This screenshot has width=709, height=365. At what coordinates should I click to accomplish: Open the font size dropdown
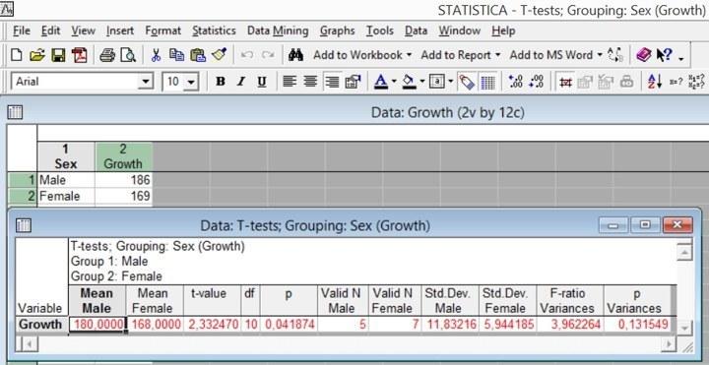point(191,82)
